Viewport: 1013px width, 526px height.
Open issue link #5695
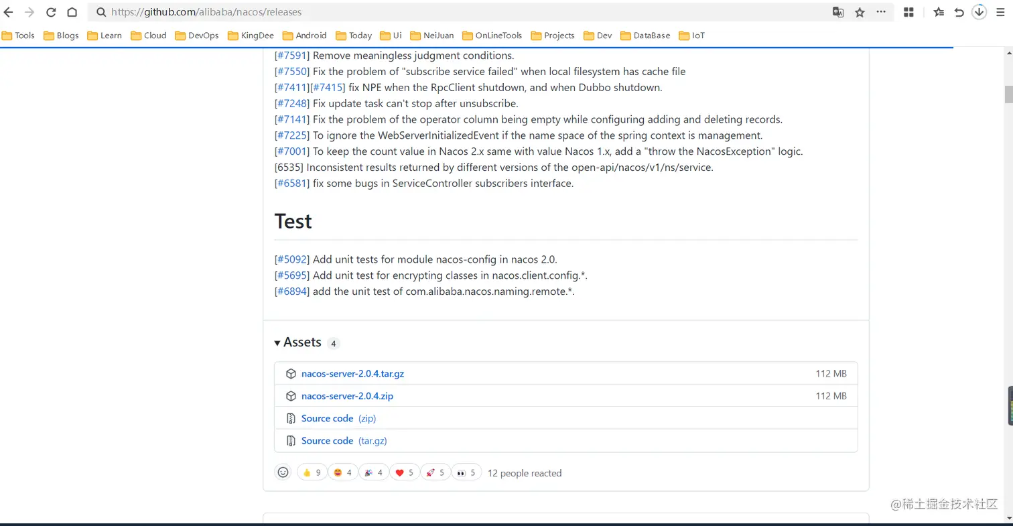292,275
